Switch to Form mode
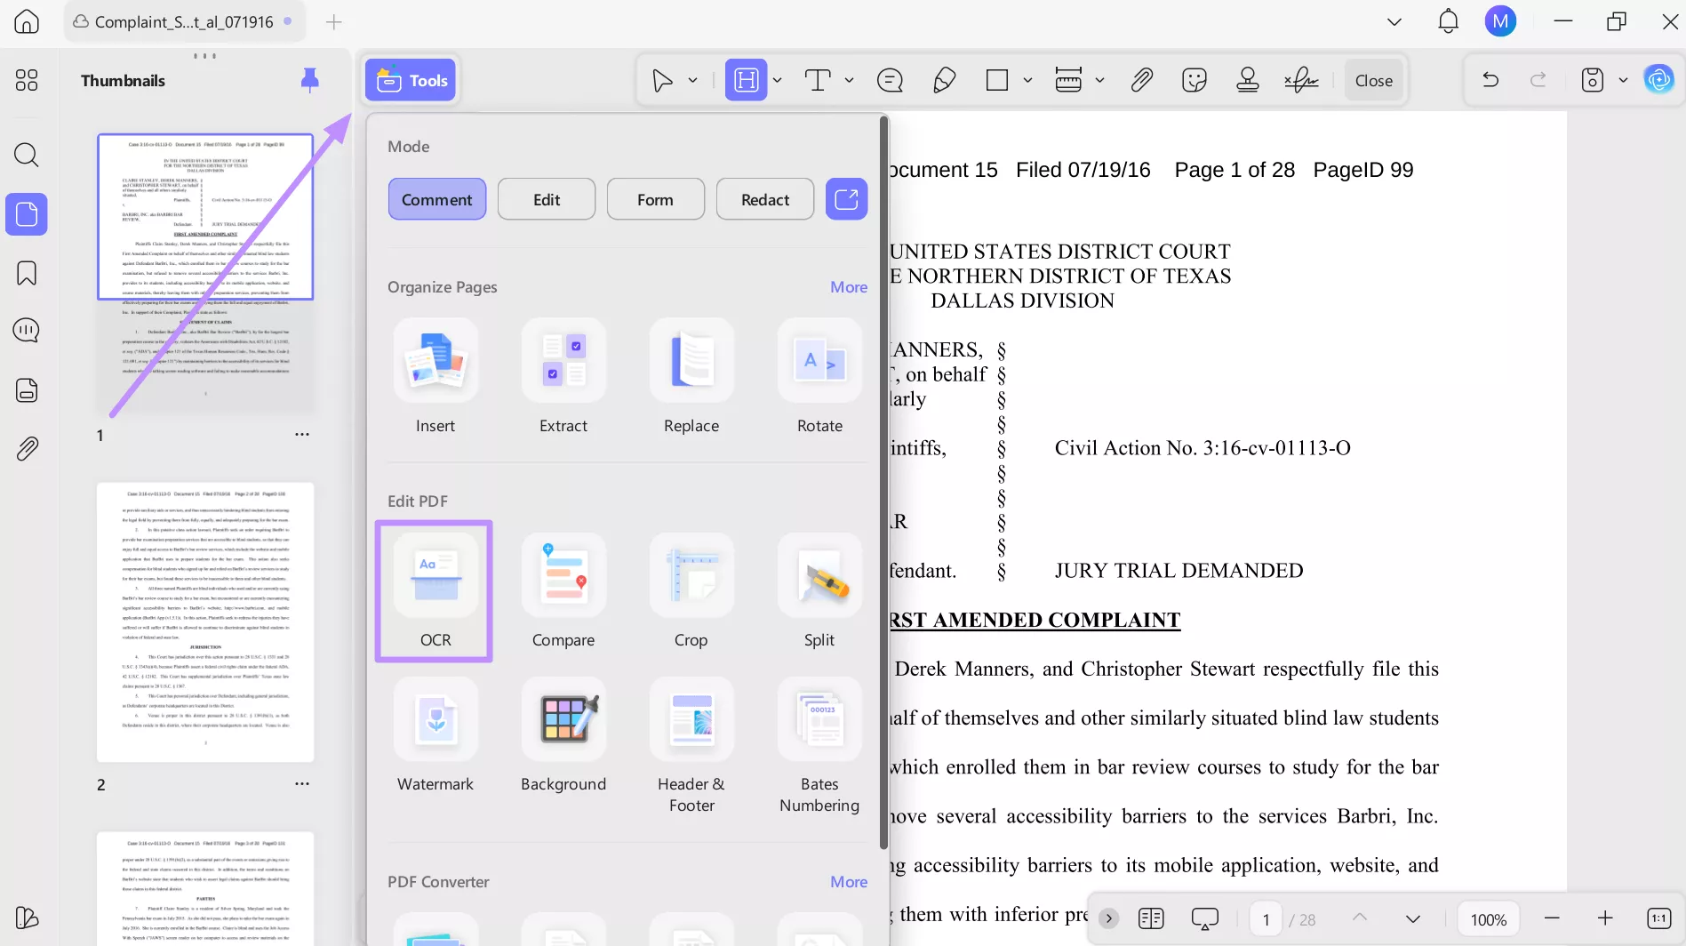The image size is (1686, 946). 655,198
